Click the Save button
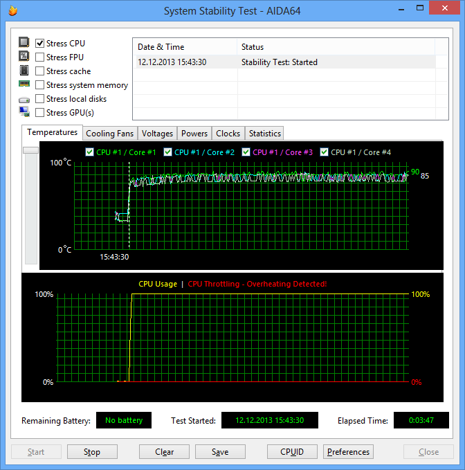Image resolution: width=465 pixels, height=470 pixels. tap(220, 452)
